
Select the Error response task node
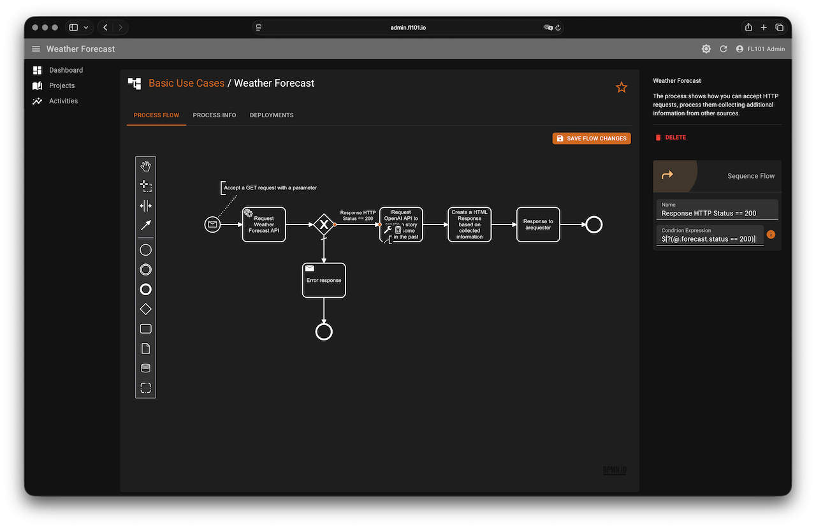(x=324, y=281)
